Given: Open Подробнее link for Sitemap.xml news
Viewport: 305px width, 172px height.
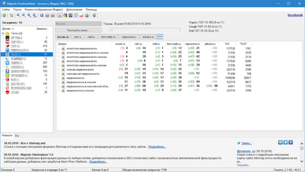Looking at the screenshot, I should tap(157, 147).
